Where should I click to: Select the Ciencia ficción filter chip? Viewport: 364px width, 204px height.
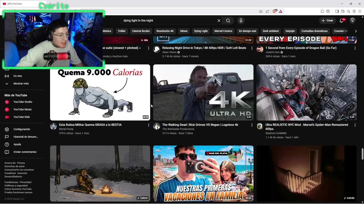pyautogui.click(x=141, y=31)
